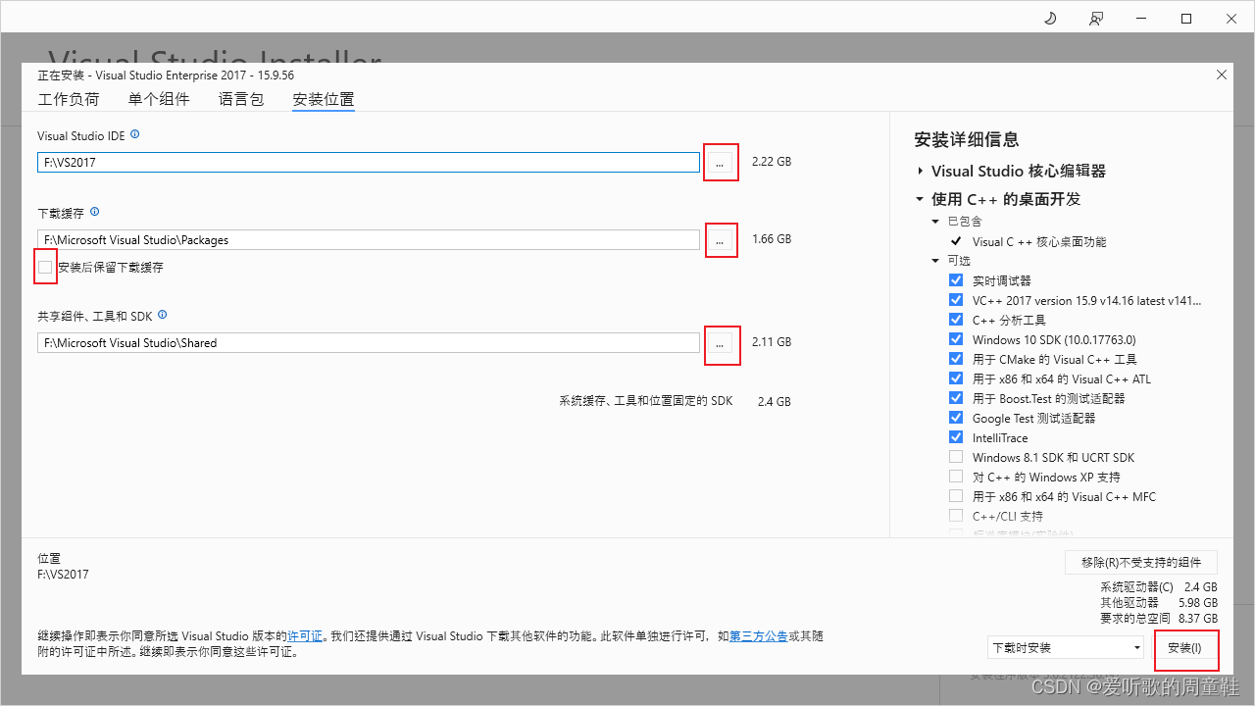This screenshot has width=1255, height=706.
Task: Click the 安装(I) button
Action: [1186, 648]
